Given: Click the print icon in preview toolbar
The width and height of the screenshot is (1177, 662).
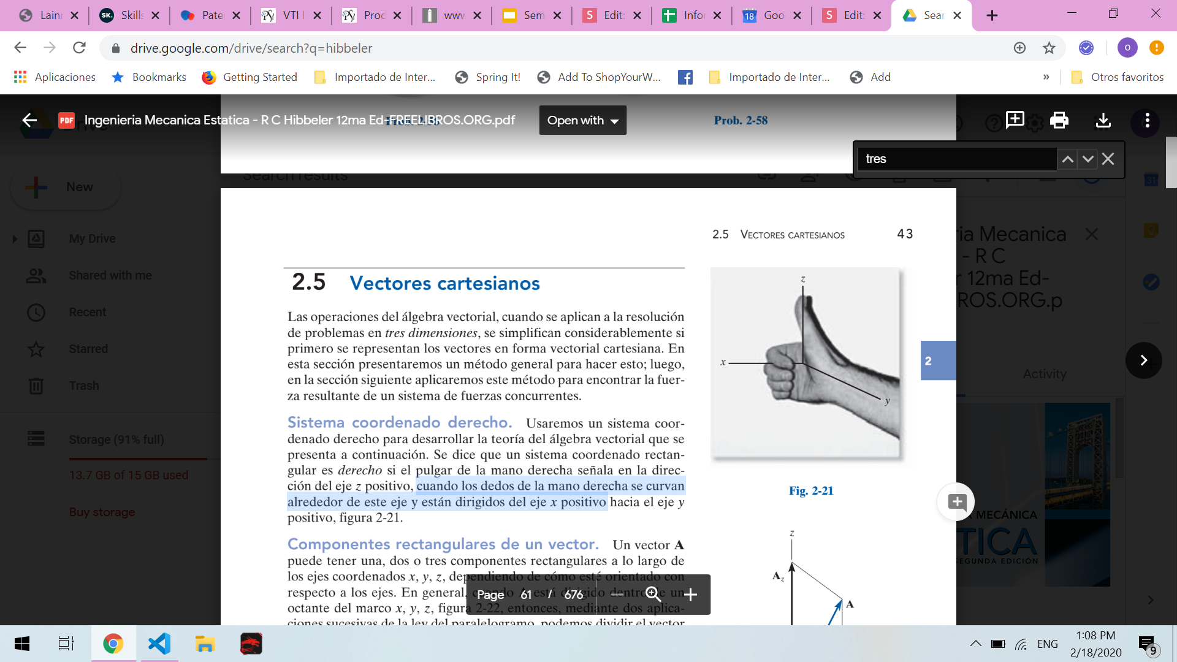Looking at the screenshot, I should (1059, 120).
